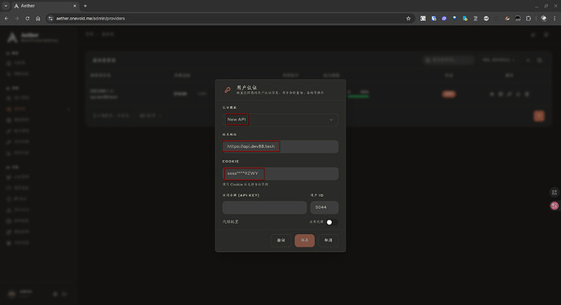Close the Aether tab
Image resolution: width=561 pixels, height=305 pixels.
75,6
